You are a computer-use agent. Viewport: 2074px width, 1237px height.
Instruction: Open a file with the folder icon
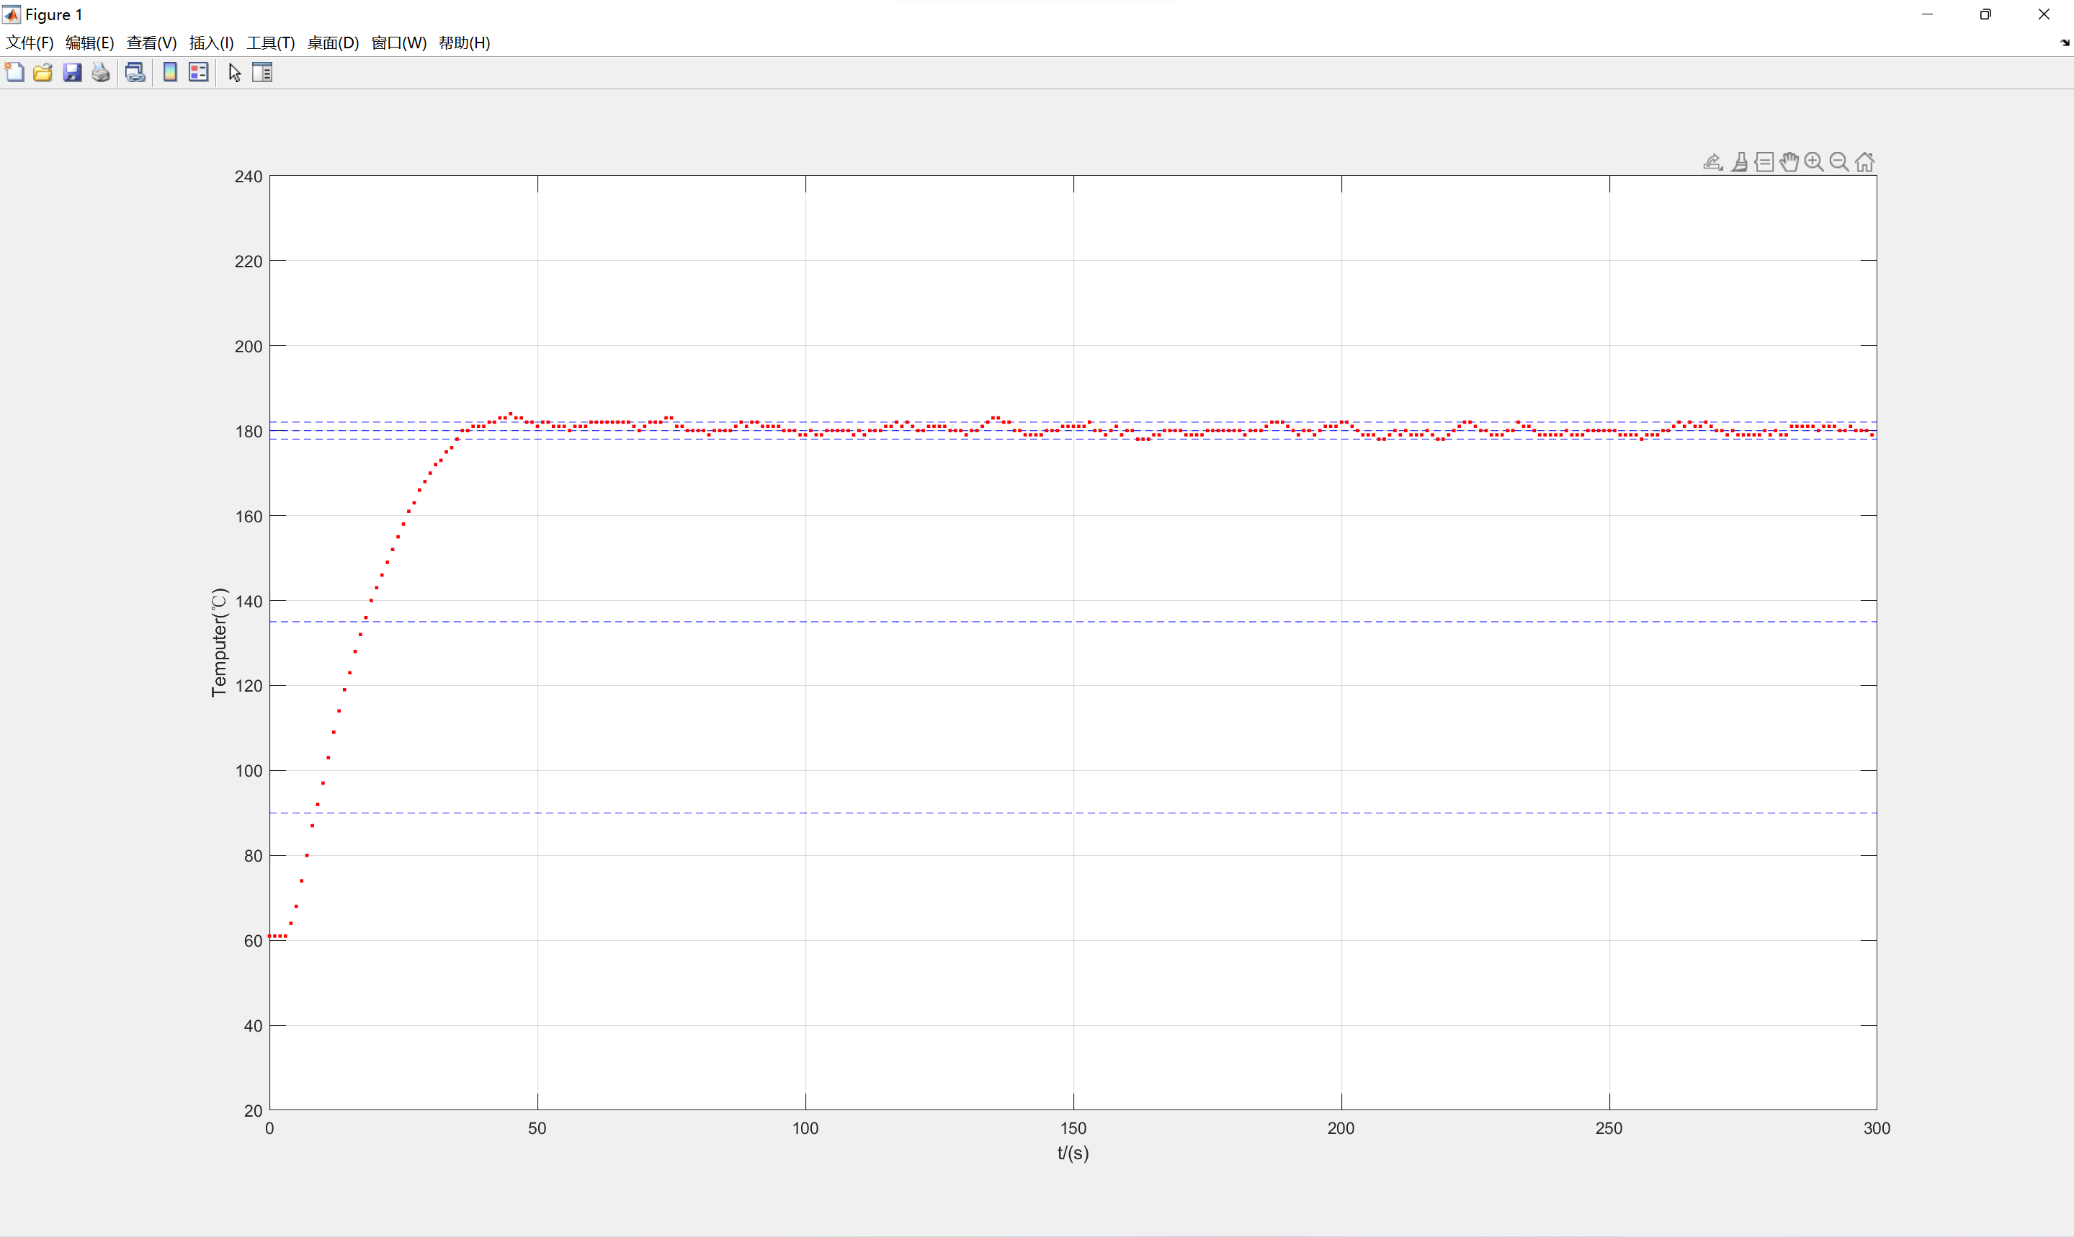click(43, 73)
